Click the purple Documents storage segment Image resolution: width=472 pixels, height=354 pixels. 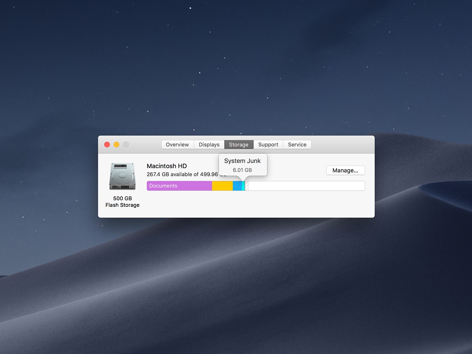pos(179,186)
